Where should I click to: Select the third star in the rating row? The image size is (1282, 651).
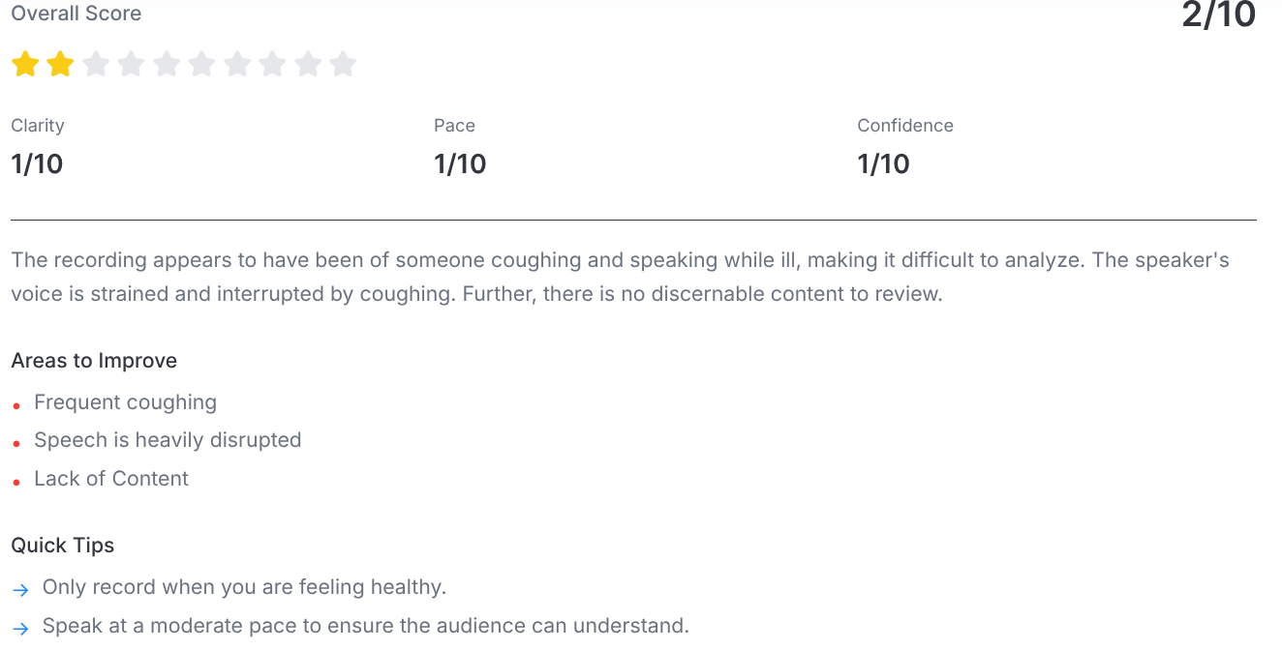click(x=96, y=65)
